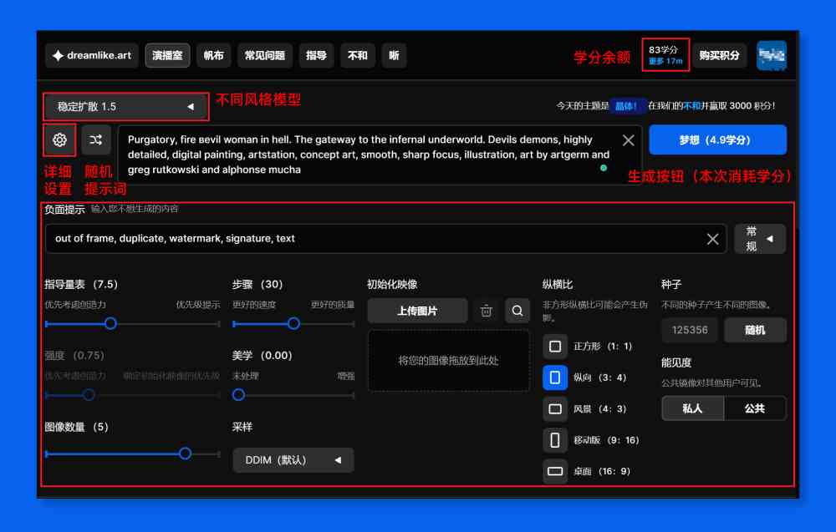
Task: Select square 1:1 aspect ratio icon
Action: [x=555, y=347]
